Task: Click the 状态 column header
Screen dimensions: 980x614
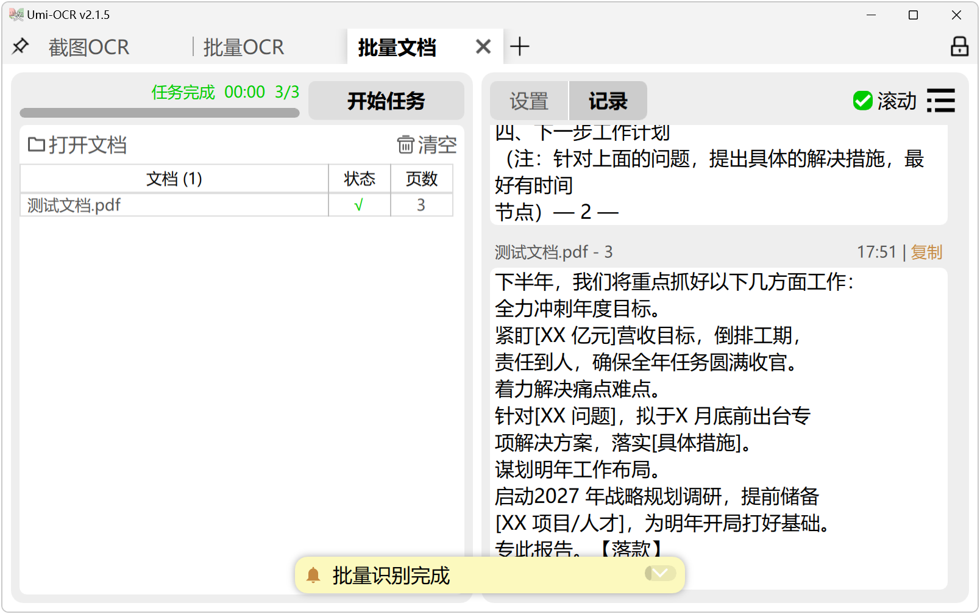Action: pos(360,179)
